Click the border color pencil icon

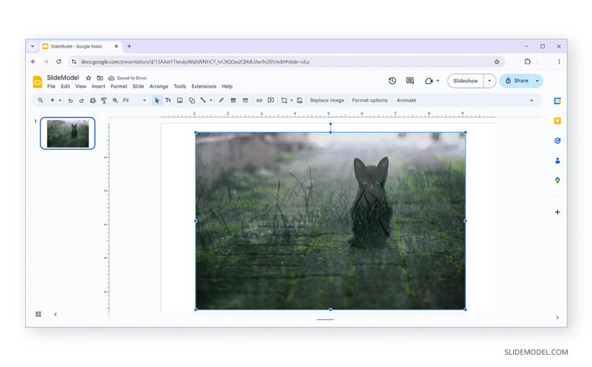click(x=221, y=101)
